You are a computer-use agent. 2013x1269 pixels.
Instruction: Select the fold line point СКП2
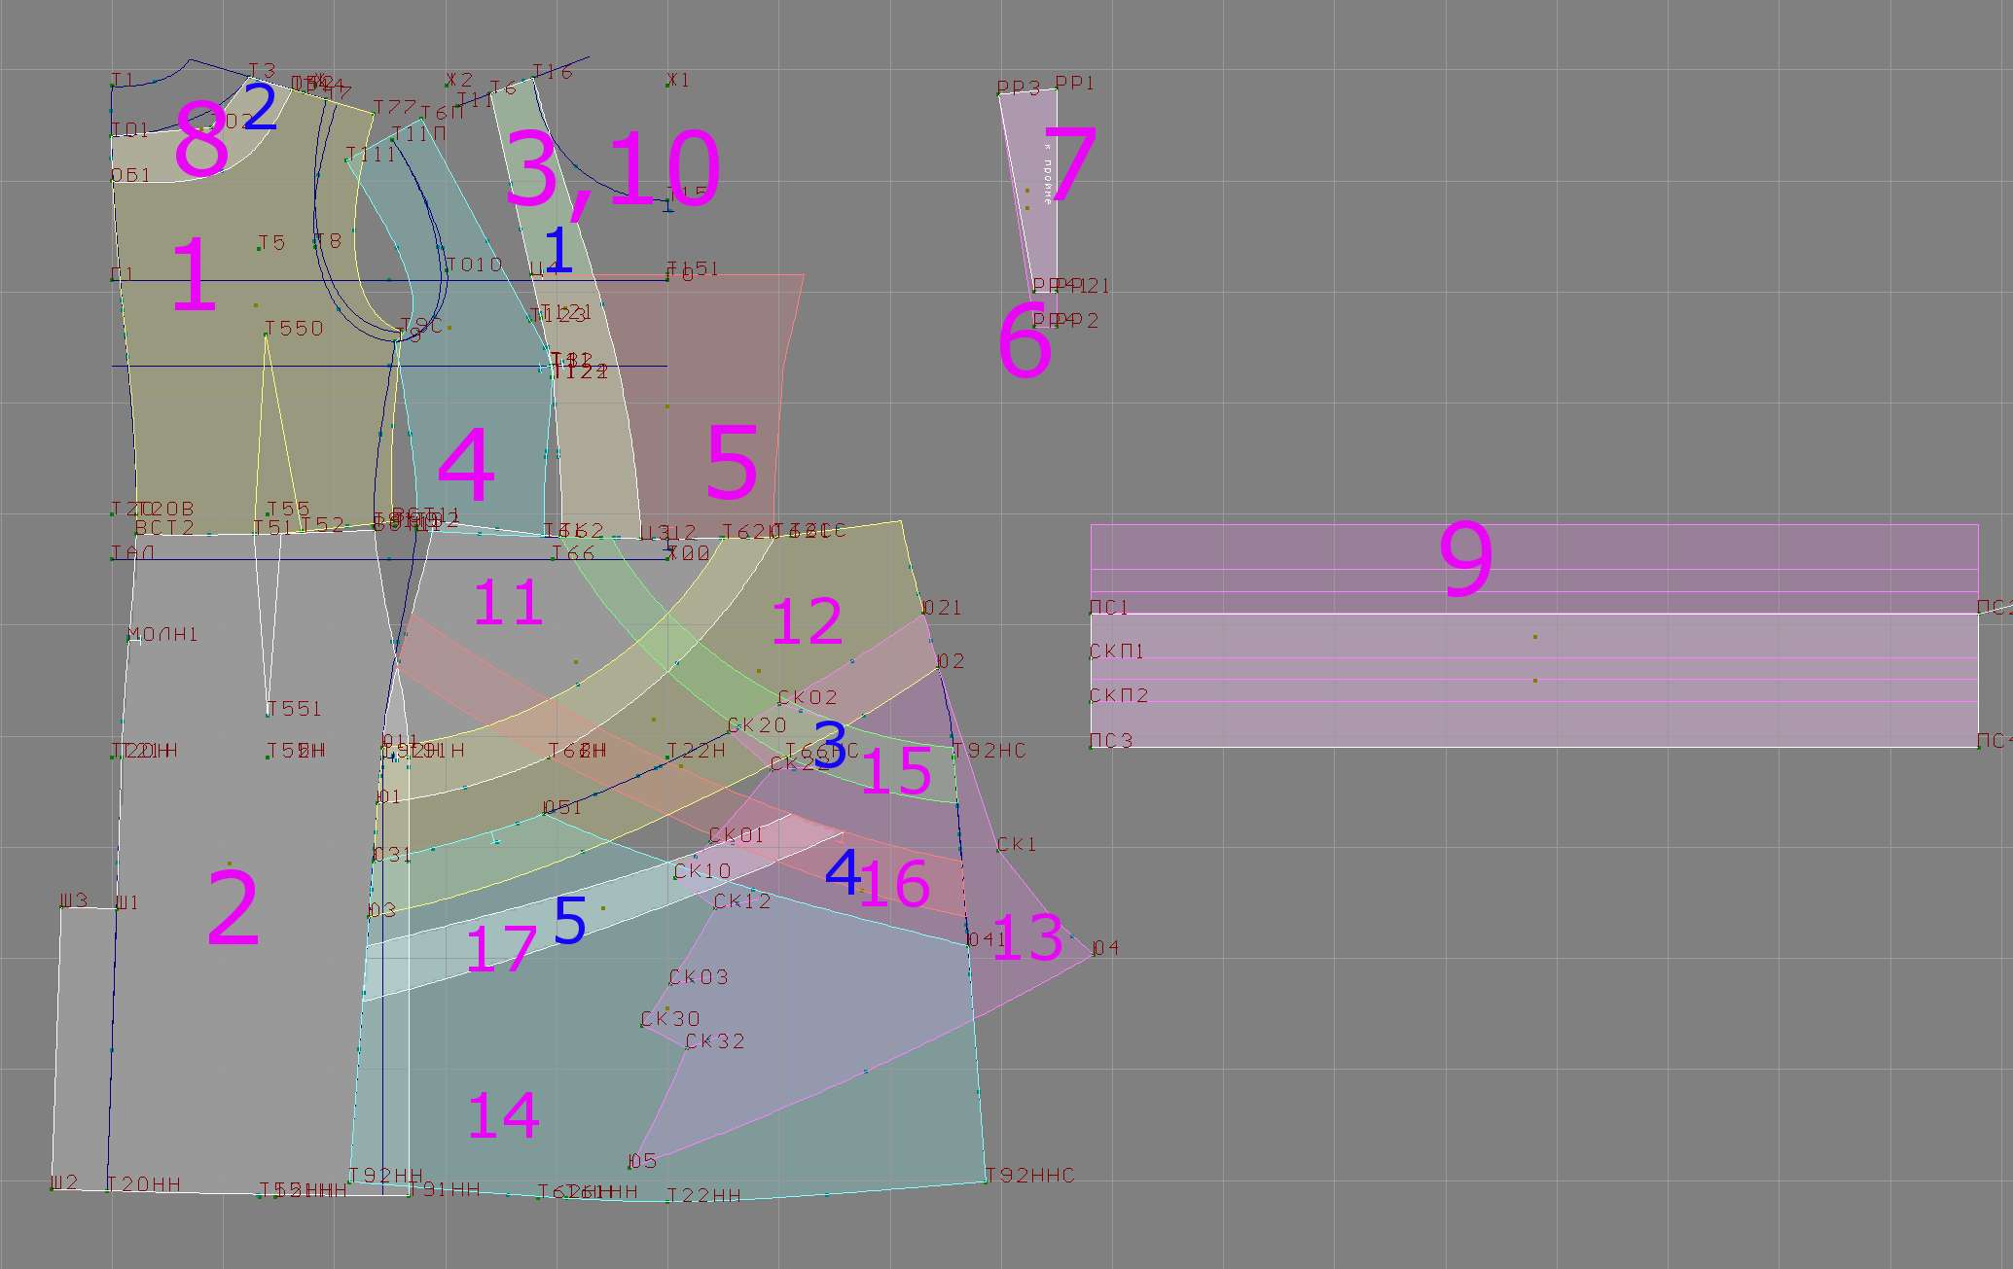coord(1091,701)
